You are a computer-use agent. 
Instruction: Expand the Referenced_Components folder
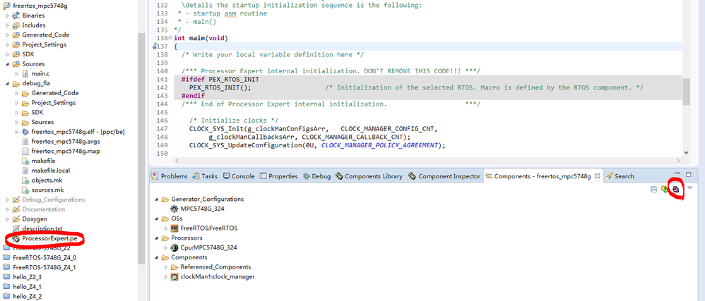[166, 267]
